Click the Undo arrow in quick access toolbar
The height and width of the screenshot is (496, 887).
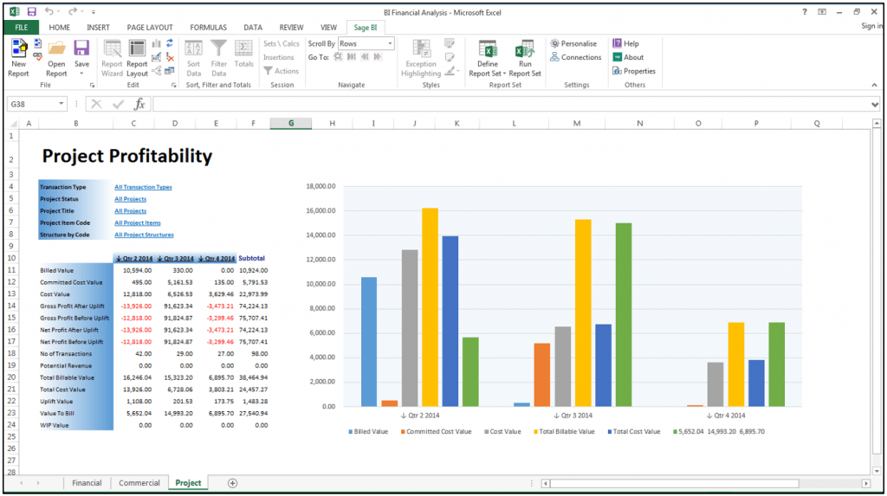pyautogui.click(x=49, y=12)
